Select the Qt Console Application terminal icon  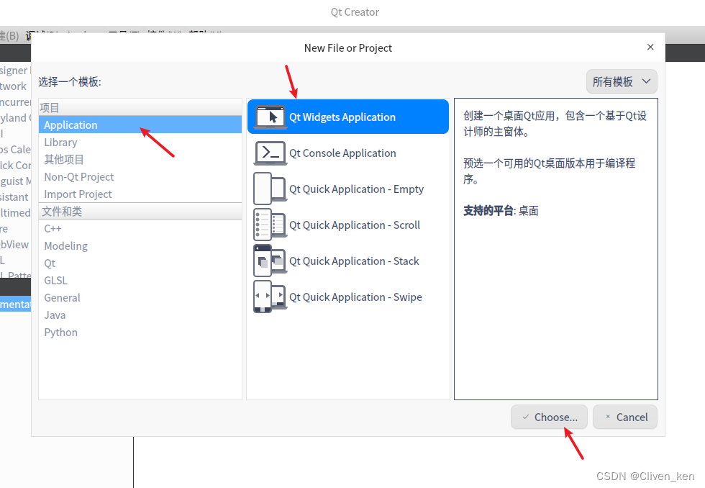click(270, 153)
